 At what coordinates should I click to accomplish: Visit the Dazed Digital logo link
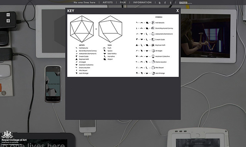click(x=185, y=3)
